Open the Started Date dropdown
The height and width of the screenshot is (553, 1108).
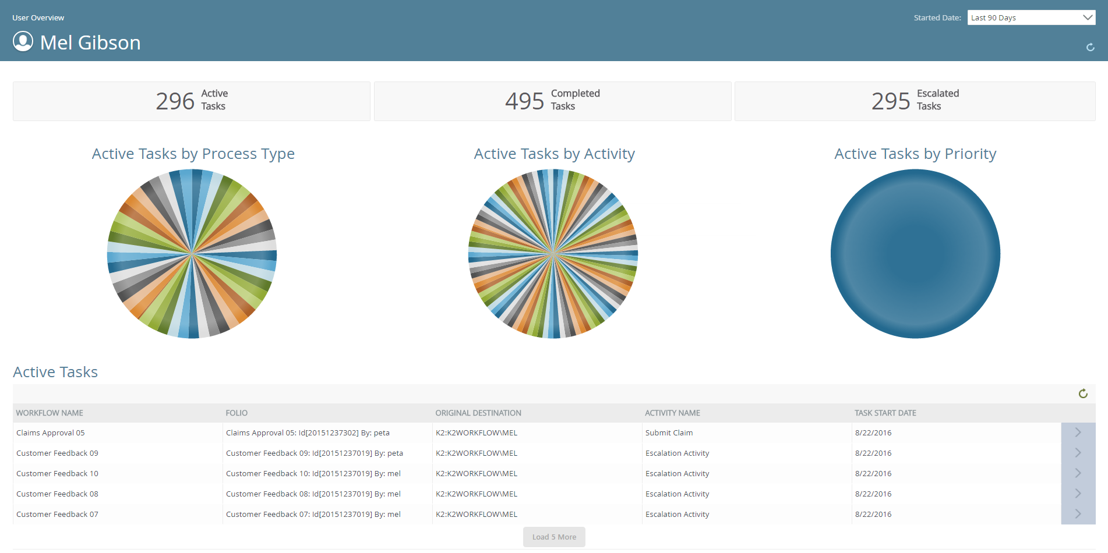point(1031,17)
